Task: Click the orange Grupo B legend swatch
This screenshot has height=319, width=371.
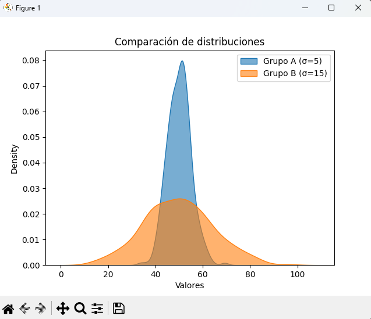Action: point(249,73)
